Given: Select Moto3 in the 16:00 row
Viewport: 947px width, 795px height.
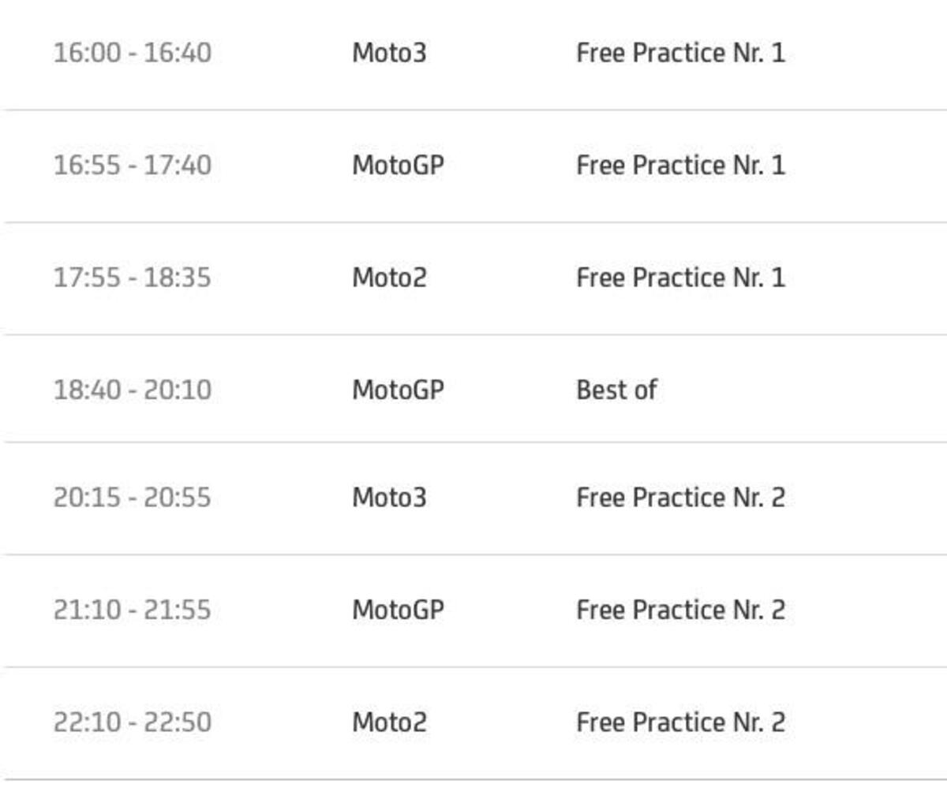Looking at the screenshot, I should click(389, 54).
